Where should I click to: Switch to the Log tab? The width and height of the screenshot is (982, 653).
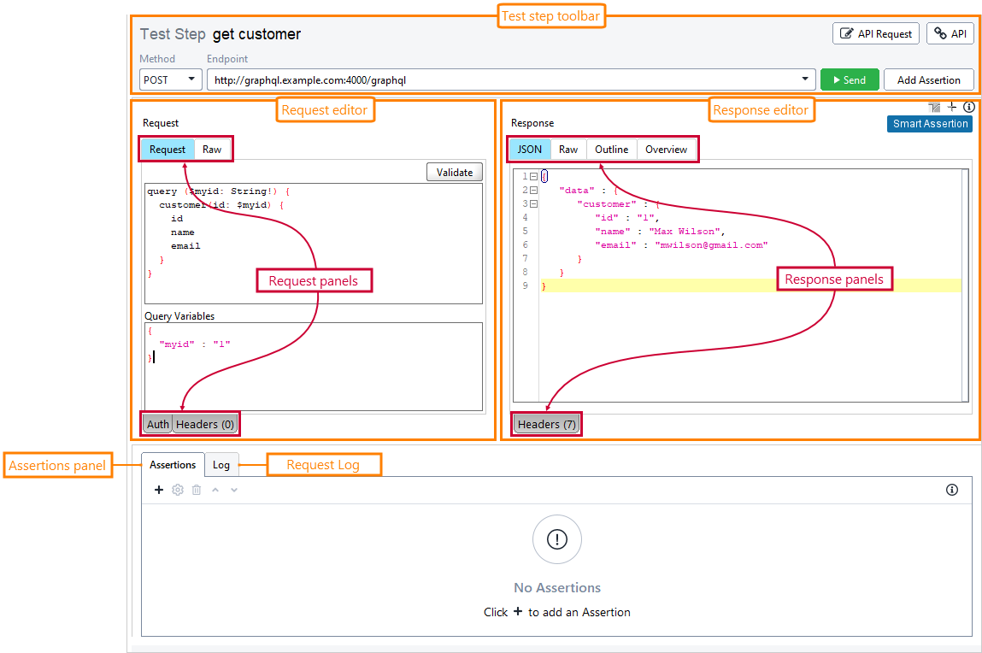pos(221,465)
